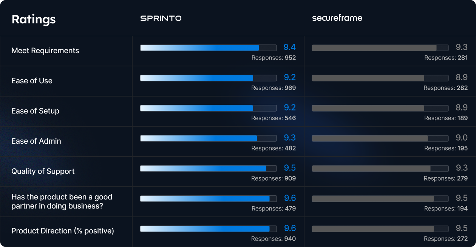Click the good partner in business question
This screenshot has width=476, height=247.
pos(62,201)
